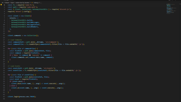This screenshot has height=102, width=181.
Task: Click the 'Load Events' comment line
Action: (14, 66)
